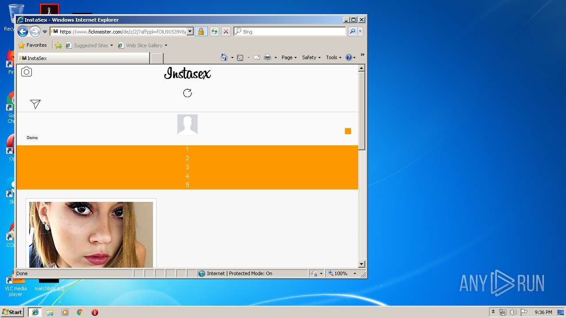Click the search magnifier button
This screenshot has width=566, height=318.
(x=352, y=31)
